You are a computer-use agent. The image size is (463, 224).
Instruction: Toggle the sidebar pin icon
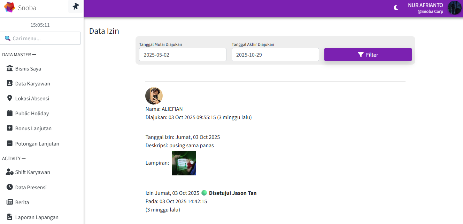click(x=76, y=7)
